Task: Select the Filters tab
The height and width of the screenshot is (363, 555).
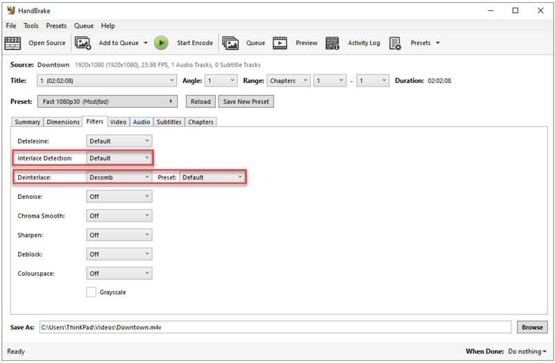Action: [95, 121]
